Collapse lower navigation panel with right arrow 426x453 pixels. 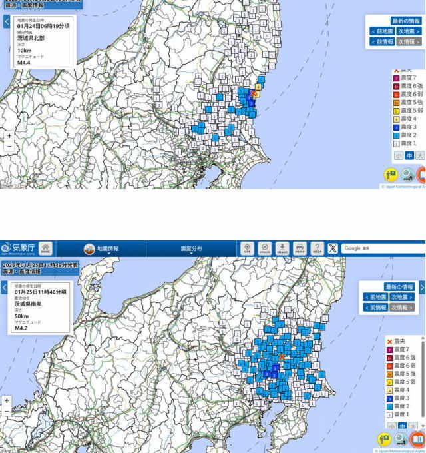coord(423,288)
